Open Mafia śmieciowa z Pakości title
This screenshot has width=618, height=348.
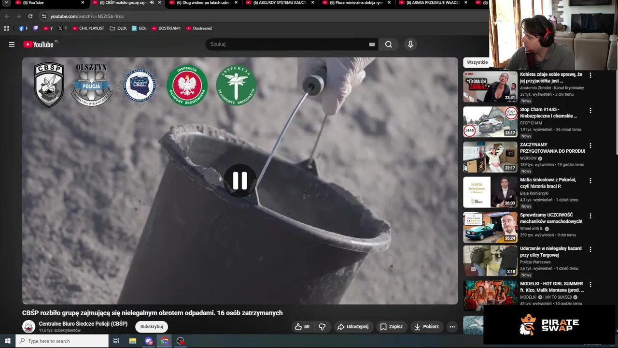coord(548,183)
